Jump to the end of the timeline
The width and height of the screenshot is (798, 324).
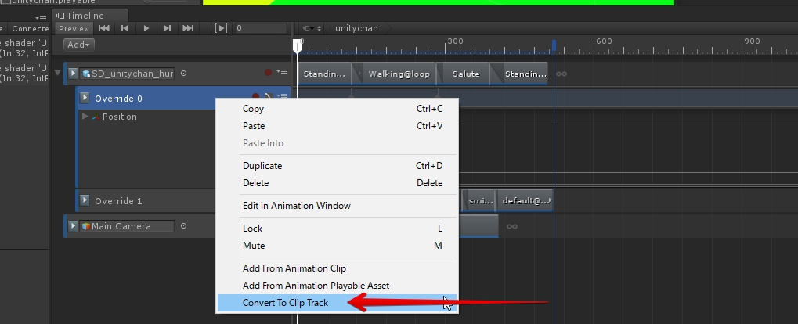188,28
